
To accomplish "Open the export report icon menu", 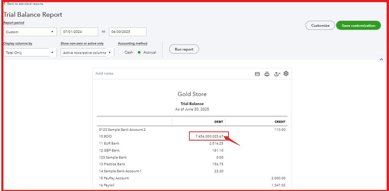I will click(277, 74).
